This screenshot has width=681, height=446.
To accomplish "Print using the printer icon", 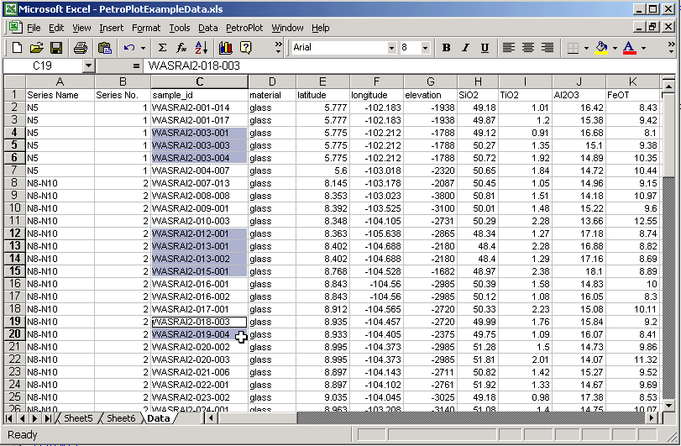I will coord(81,48).
